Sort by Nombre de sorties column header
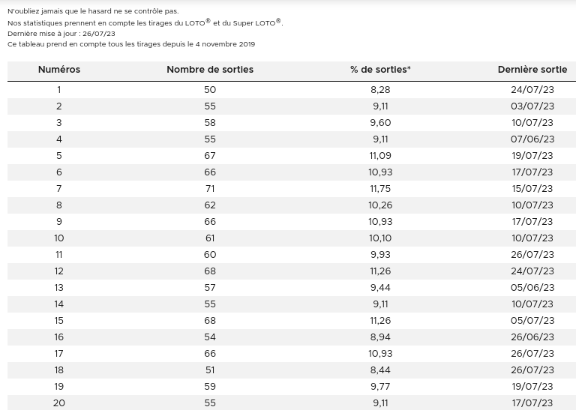576x410 pixels. tap(210, 70)
